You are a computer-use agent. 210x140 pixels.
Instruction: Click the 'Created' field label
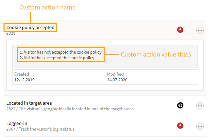[x=22, y=74]
